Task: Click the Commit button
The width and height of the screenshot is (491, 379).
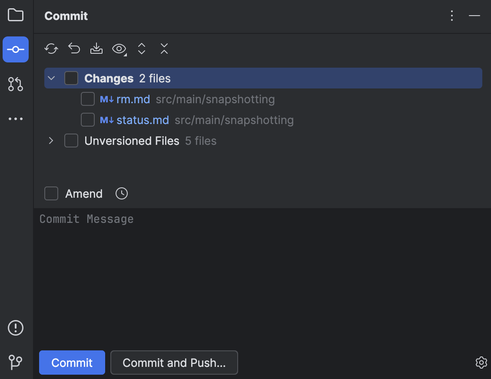Action: click(72, 363)
